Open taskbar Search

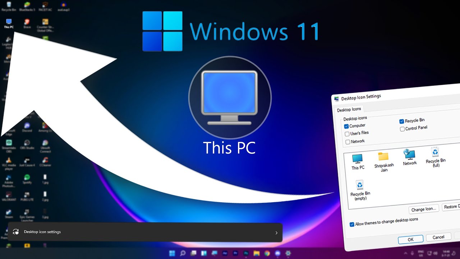tap(182, 253)
